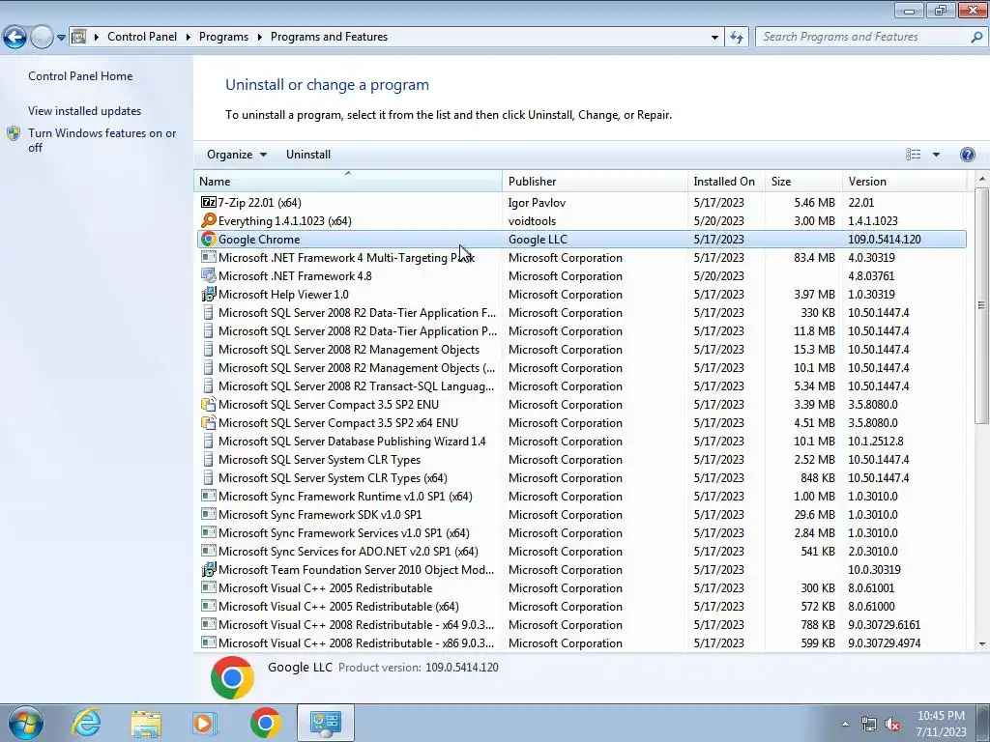The width and height of the screenshot is (990, 742).
Task: Click the SQL Server Compact 3.5 SP2 ENU icon
Action: point(209,405)
